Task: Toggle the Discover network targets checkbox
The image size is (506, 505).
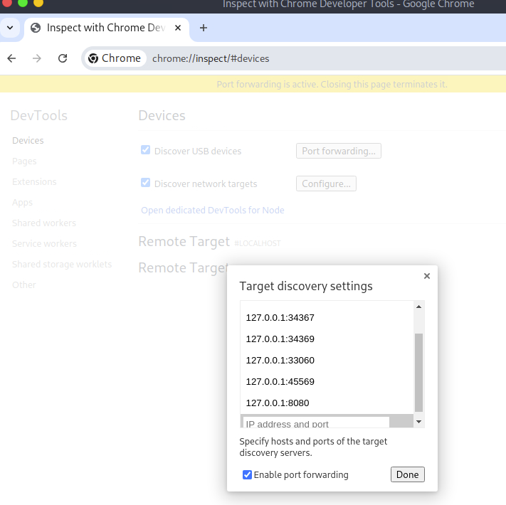Action: pos(146,183)
